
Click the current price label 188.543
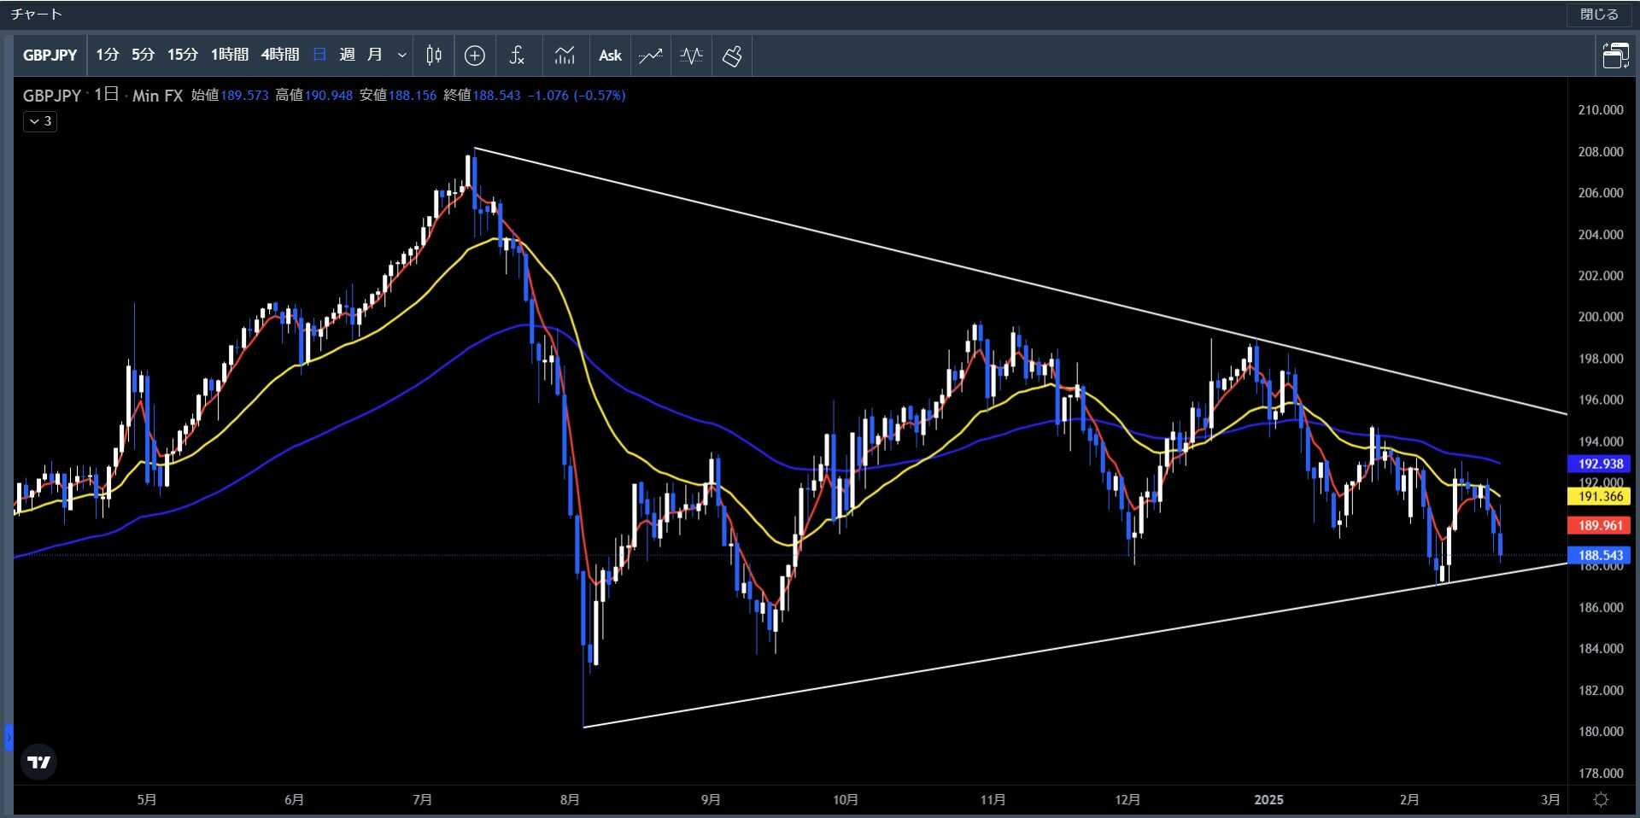(x=1600, y=555)
